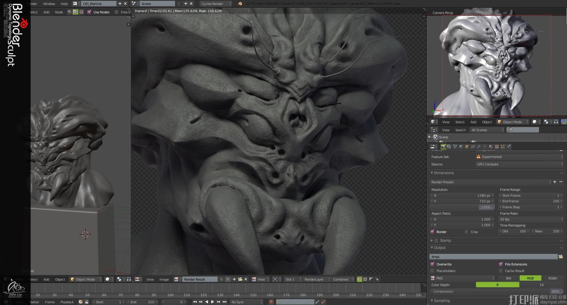Open the Object properties tab
Image resolution: width=567 pixels, height=305 pixels.
click(467, 147)
